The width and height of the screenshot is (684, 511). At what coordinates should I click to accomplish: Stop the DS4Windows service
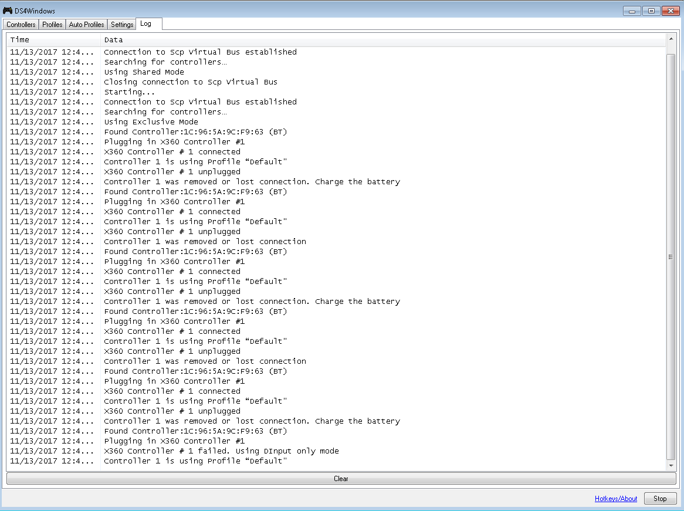point(660,498)
